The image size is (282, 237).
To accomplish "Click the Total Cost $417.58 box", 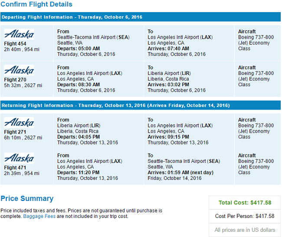I will [x=245, y=203].
